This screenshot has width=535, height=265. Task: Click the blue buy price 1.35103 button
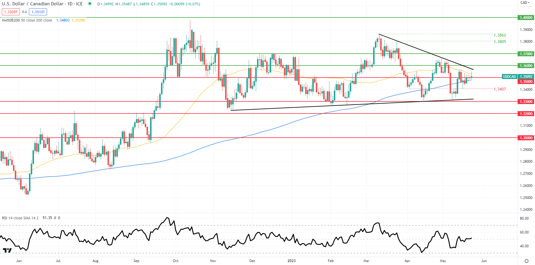click(38, 12)
